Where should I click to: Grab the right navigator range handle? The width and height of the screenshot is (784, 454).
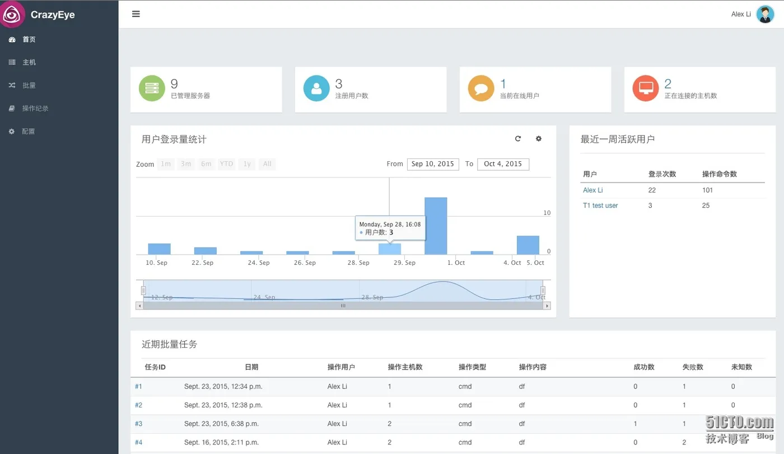pos(543,291)
